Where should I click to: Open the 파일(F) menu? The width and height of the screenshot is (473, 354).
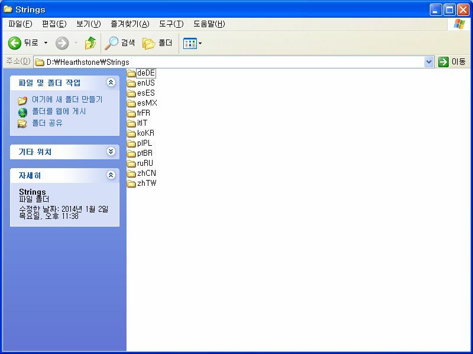pyautogui.click(x=20, y=24)
